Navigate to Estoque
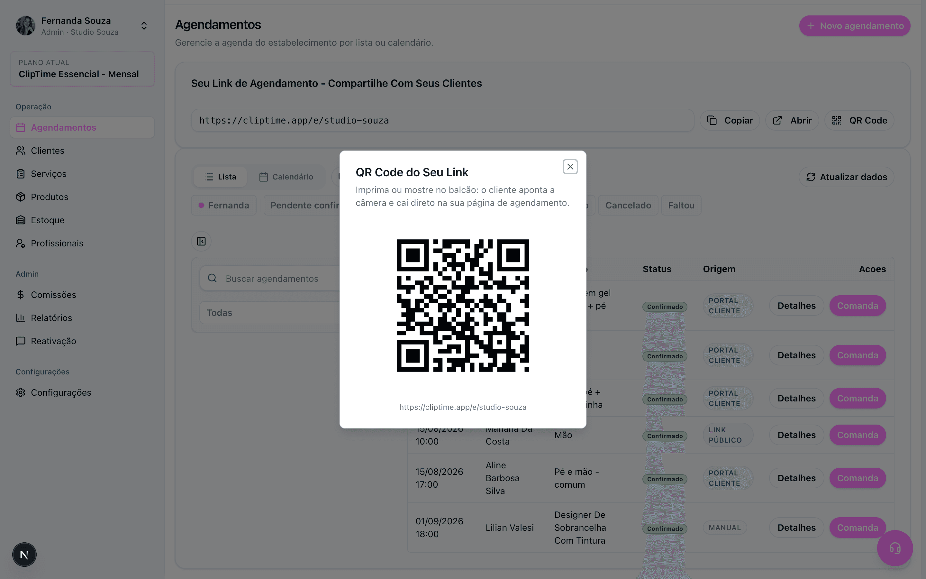The height and width of the screenshot is (579, 926). click(82, 220)
